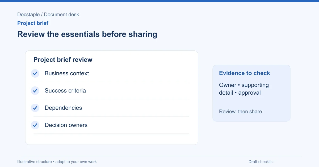Toggle the Dependencies checkmark

(35, 108)
